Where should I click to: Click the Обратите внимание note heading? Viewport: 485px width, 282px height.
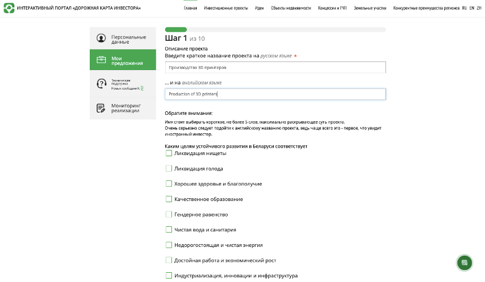click(x=189, y=113)
